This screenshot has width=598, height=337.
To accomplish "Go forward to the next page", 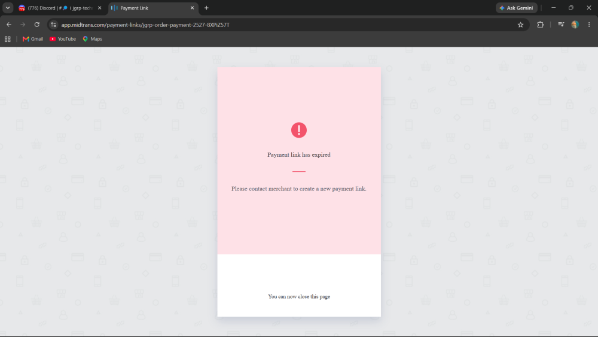I will [23, 25].
